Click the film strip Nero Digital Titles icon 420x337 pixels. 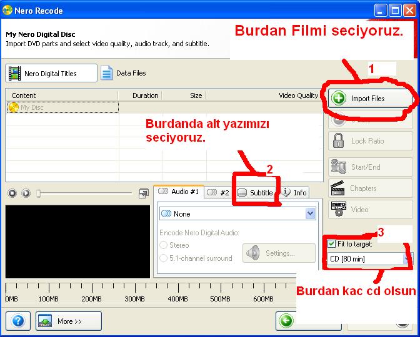click(x=14, y=73)
